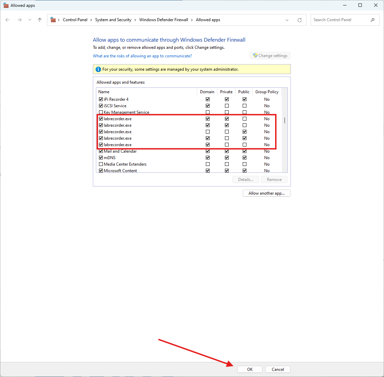Click the Remove button
Screen dimensions: 384x377
(x=274, y=180)
